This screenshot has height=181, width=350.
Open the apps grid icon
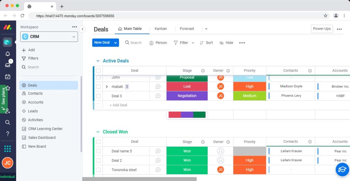(x=8, y=149)
